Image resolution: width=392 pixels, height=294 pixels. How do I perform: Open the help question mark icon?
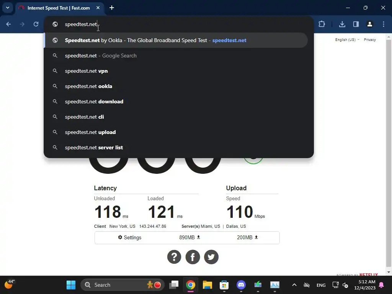pyautogui.click(x=174, y=257)
